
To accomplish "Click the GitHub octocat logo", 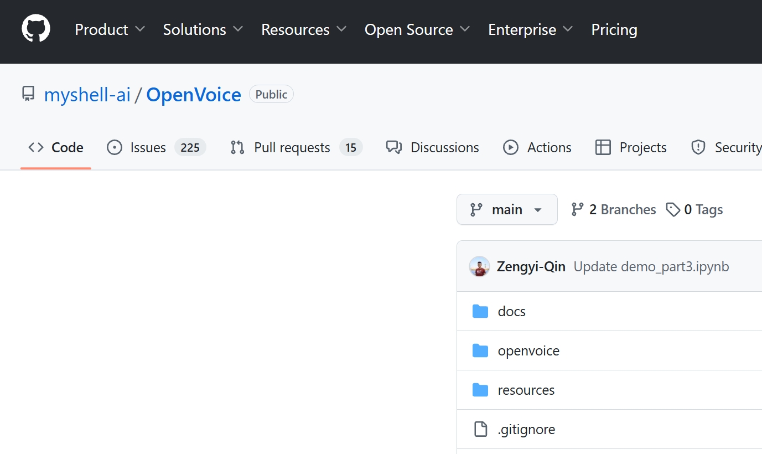I will coord(35,29).
